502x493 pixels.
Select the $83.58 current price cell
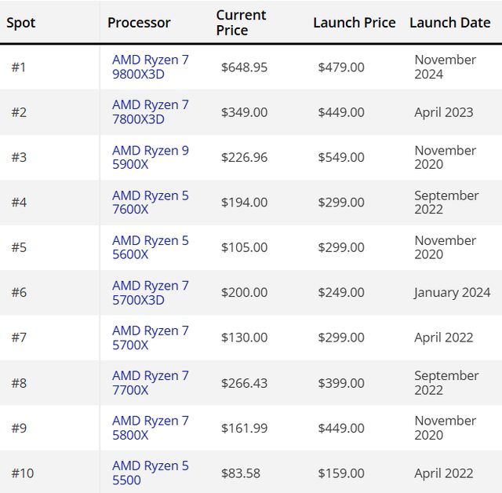pyautogui.click(x=241, y=473)
